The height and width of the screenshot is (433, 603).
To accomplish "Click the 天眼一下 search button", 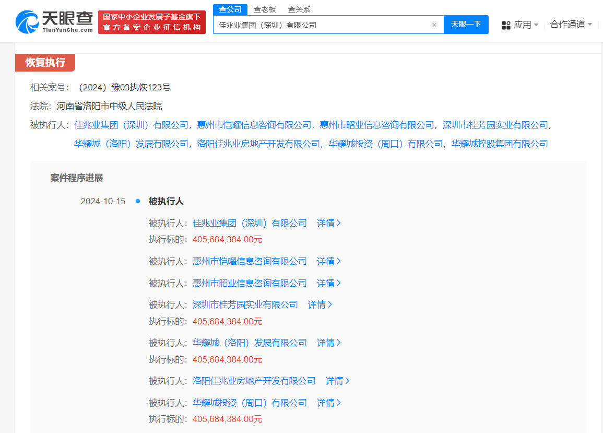I will tap(466, 25).
